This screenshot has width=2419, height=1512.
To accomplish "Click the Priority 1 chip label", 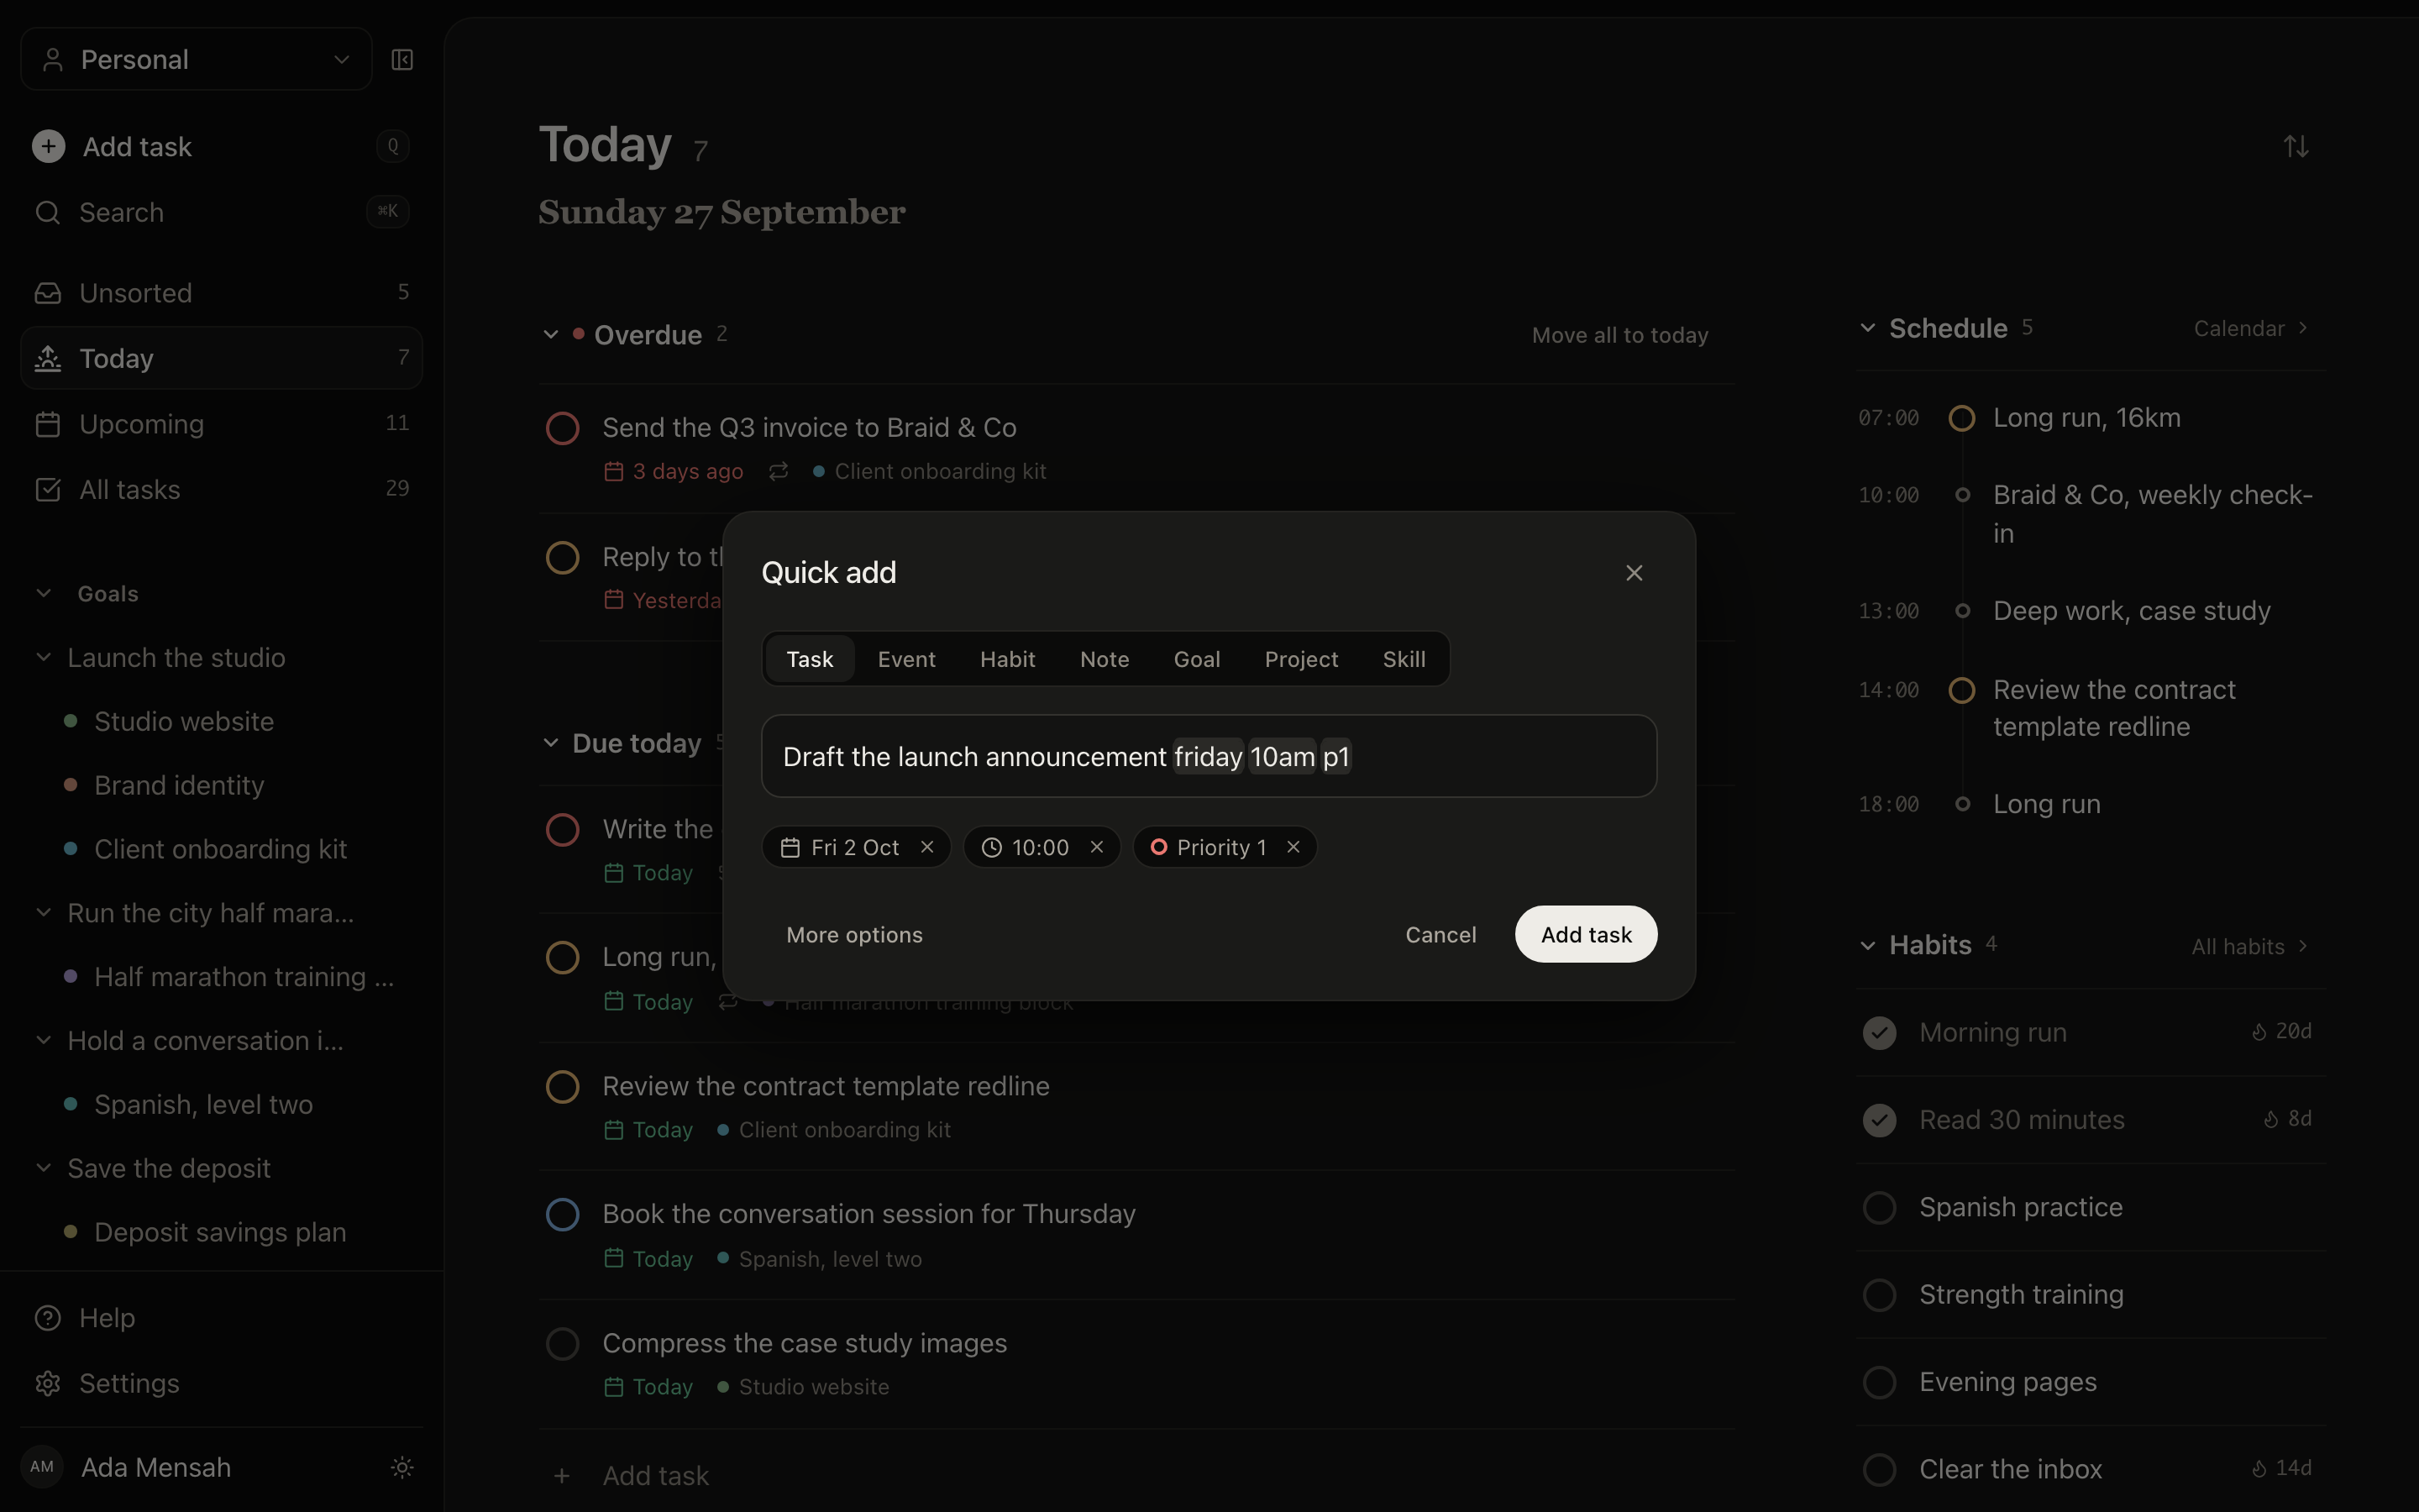I will (1221, 847).
